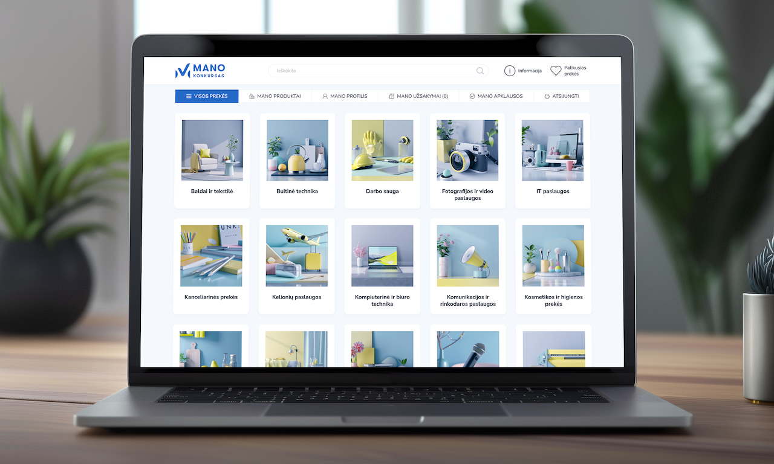
Task: Select the IT paslaugos title
Action: pyautogui.click(x=553, y=191)
